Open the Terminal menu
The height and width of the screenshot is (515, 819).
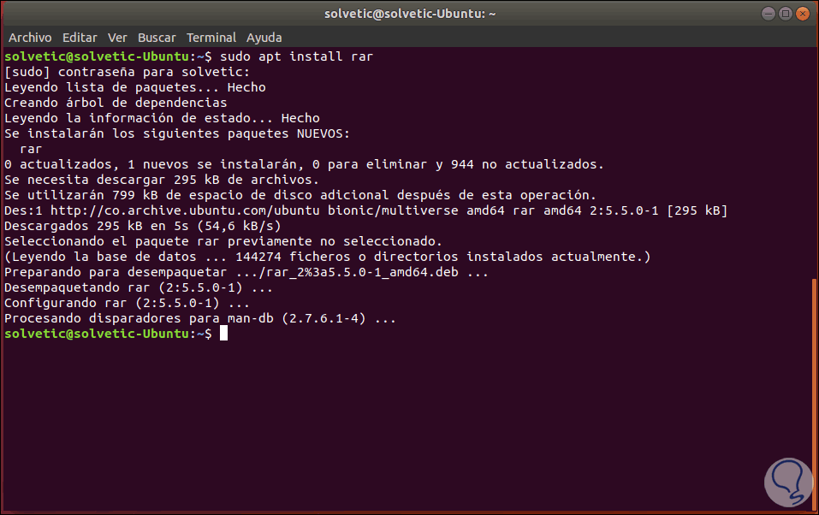click(211, 38)
